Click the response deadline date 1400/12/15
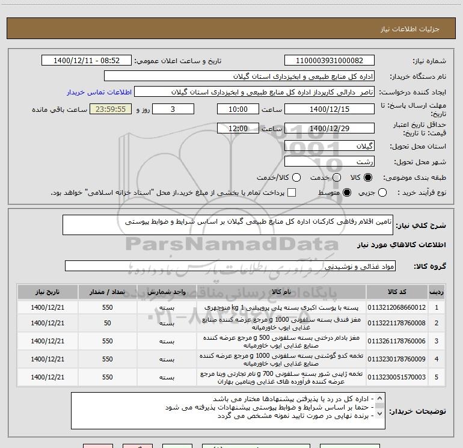Image resolution: width=463 pixels, height=448 pixels. [330, 109]
